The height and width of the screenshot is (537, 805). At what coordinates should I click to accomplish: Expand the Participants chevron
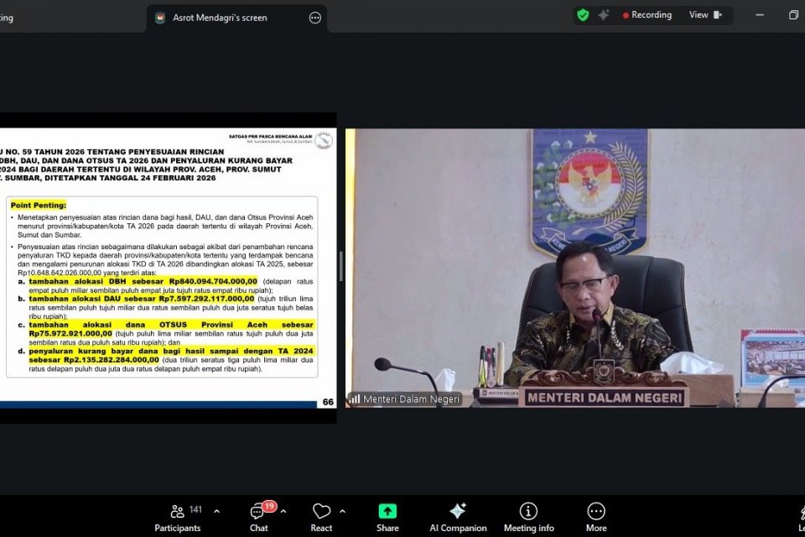coord(216,510)
